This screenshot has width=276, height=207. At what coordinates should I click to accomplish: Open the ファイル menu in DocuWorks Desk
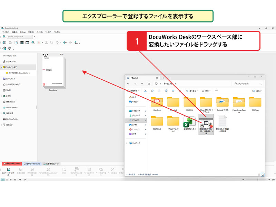[6, 32]
